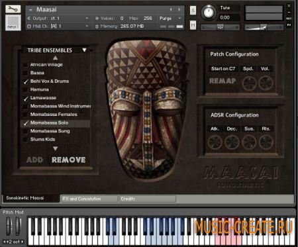Enable the African Village checkbox

pos(26,65)
